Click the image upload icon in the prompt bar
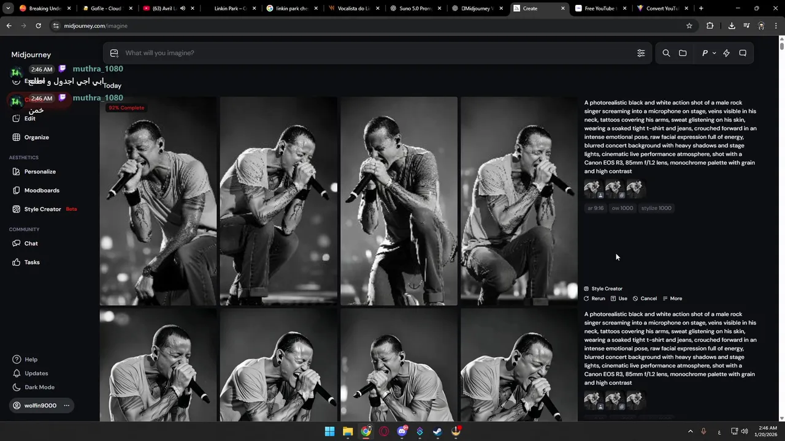The image size is (785, 441). pos(114,53)
